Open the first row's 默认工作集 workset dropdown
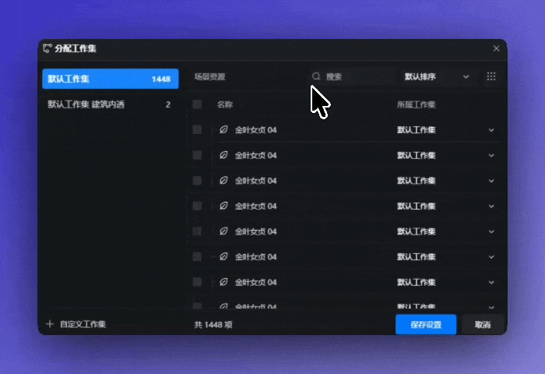Image resolution: width=545 pixels, height=374 pixels. point(445,130)
